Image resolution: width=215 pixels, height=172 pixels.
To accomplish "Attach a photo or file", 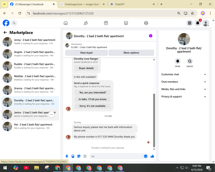I will pos(73,156).
